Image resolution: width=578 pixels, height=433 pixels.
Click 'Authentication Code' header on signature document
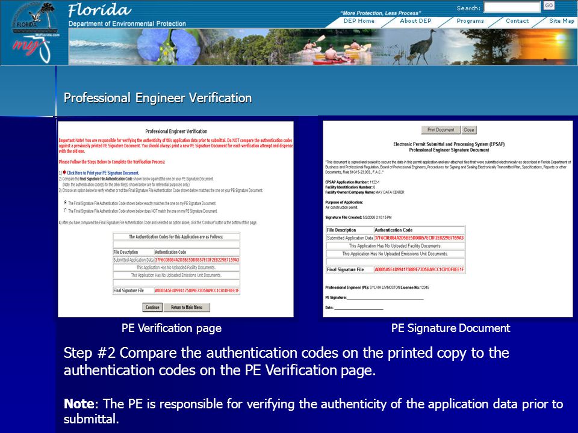point(393,230)
